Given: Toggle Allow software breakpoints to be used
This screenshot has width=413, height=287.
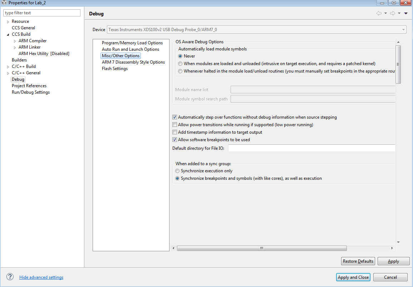Looking at the screenshot, I should point(174,139).
